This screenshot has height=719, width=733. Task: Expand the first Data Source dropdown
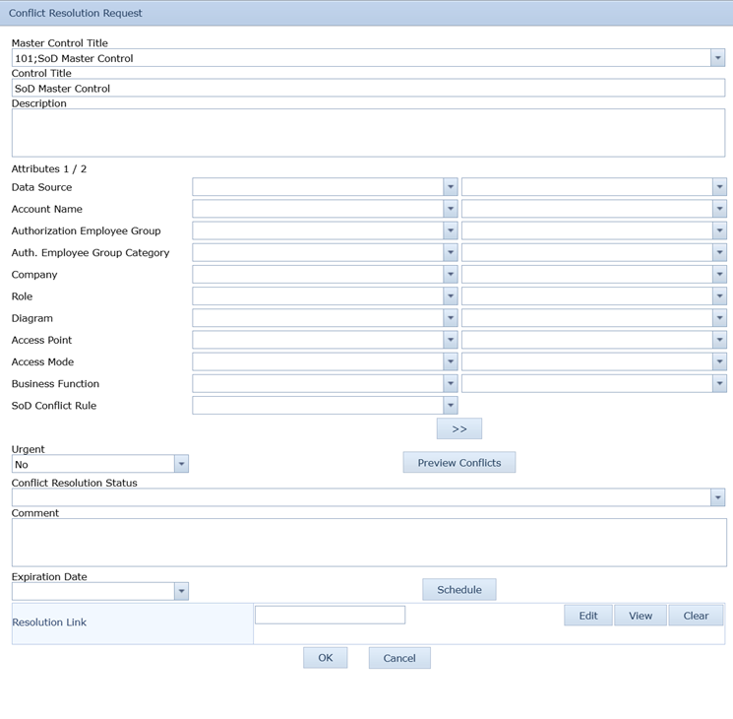pos(450,187)
